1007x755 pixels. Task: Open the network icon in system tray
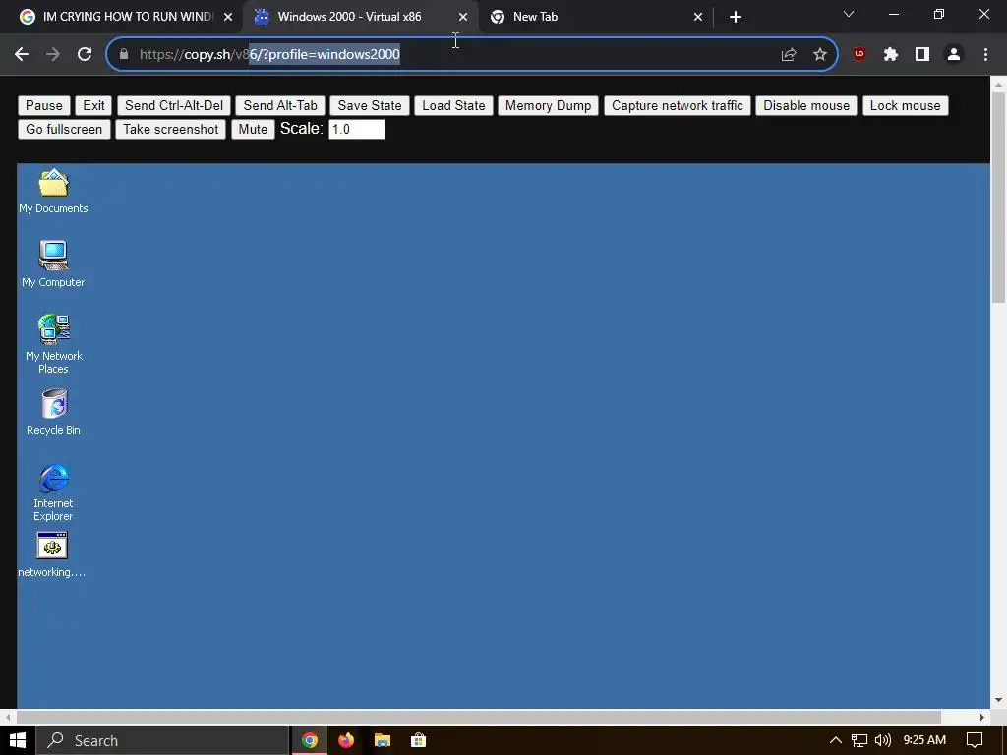pos(859,740)
